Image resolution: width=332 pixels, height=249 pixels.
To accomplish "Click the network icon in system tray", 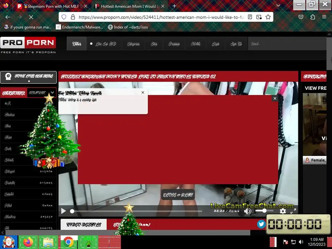I will tap(293, 242).
